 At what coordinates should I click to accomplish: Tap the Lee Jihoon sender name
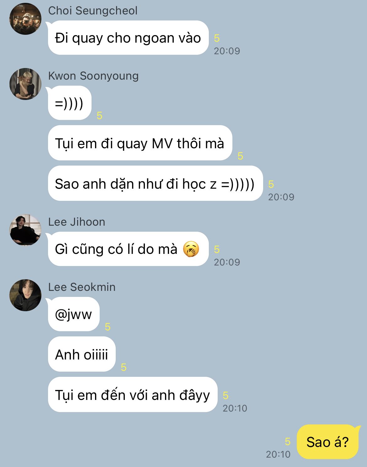point(77,222)
